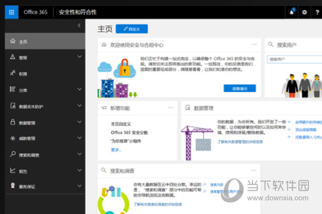322x214 pixels.
Task: Open the Office 365 app launcher waffle
Action: click(12, 12)
